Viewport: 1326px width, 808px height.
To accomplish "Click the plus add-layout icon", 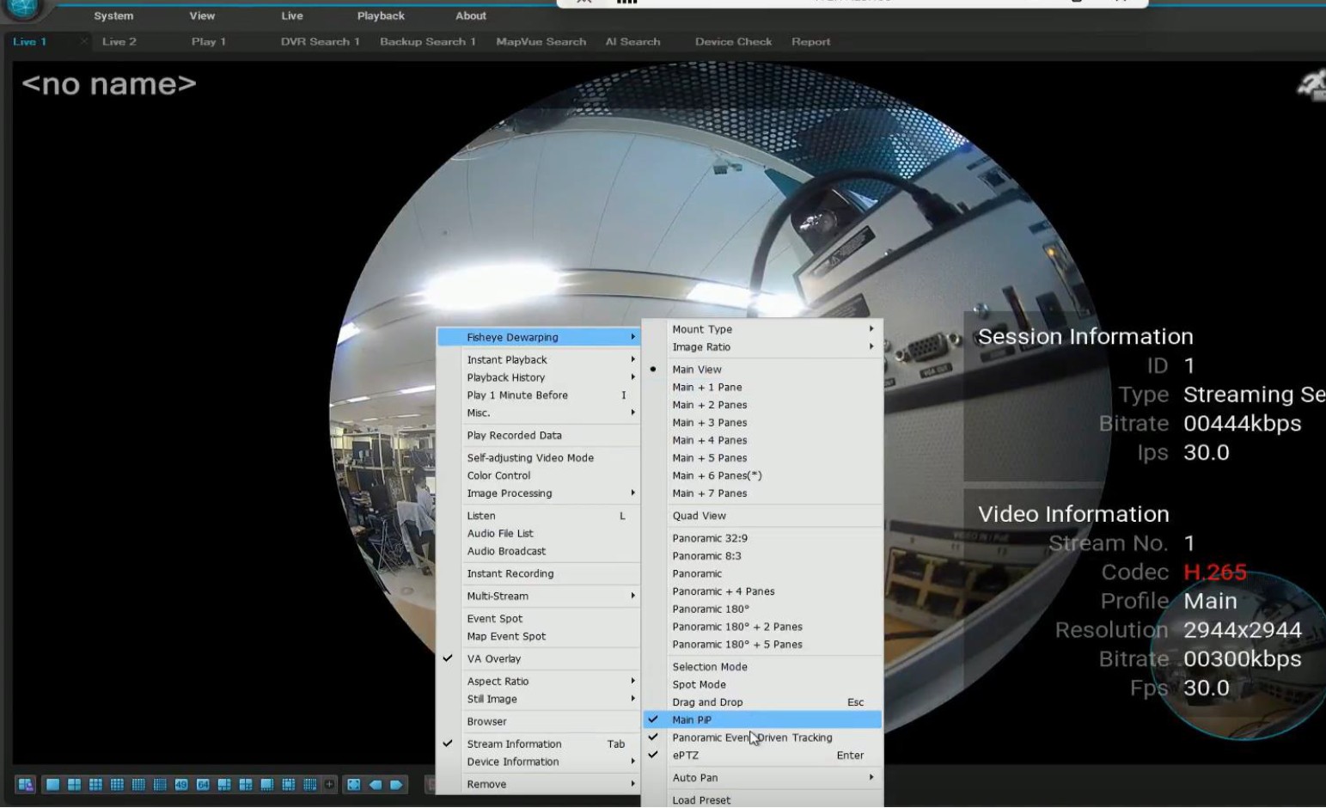I will (x=329, y=784).
